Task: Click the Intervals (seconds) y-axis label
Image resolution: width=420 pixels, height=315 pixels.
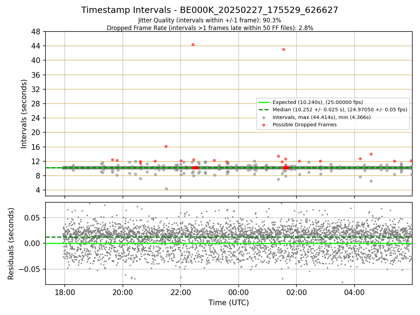Action: click(x=24, y=114)
